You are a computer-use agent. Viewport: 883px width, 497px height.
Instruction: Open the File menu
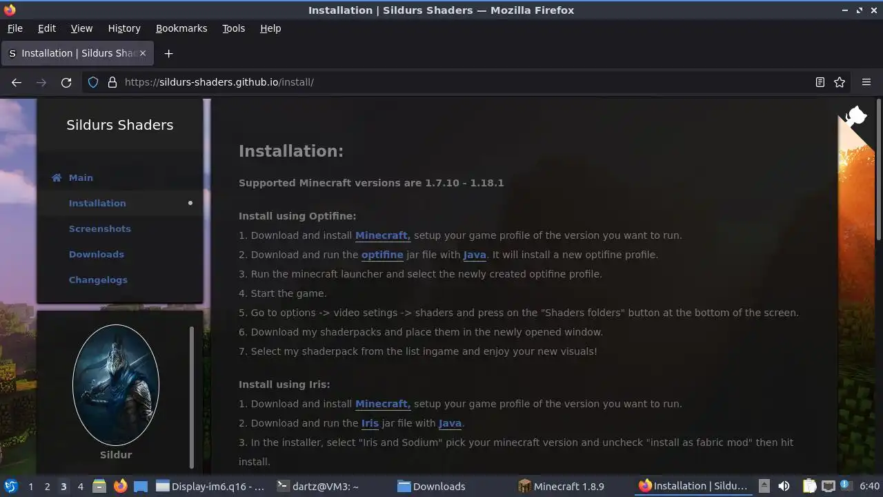(x=14, y=28)
